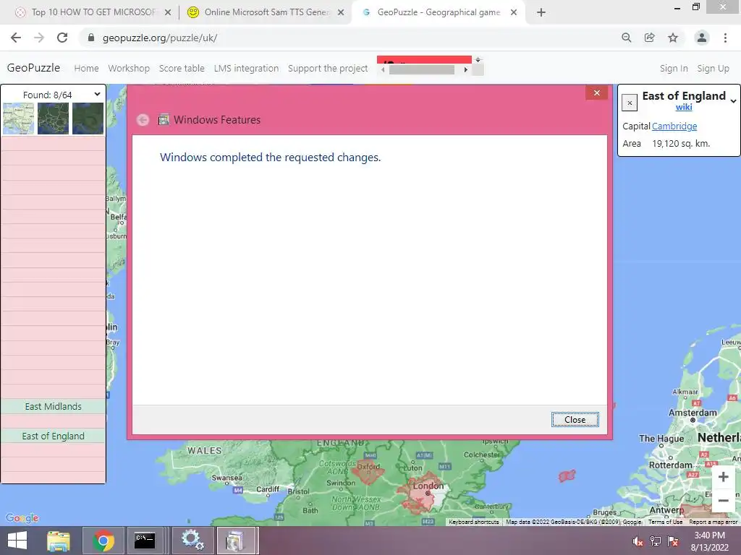The image size is (741, 555).
Task: Click the Google logo on the map
Action: pyautogui.click(x=22, y=517)
